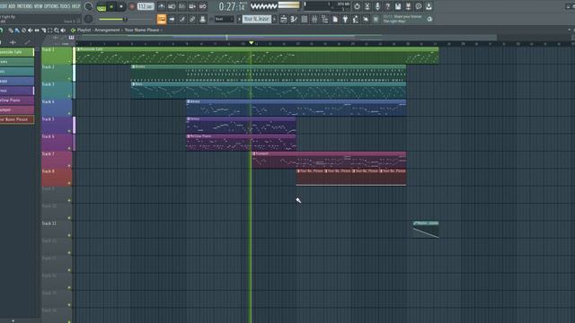Viewport: 575px width, 323px height.
Task: Mute Track 1 with its green LED
Action: [x=69, y=61]
